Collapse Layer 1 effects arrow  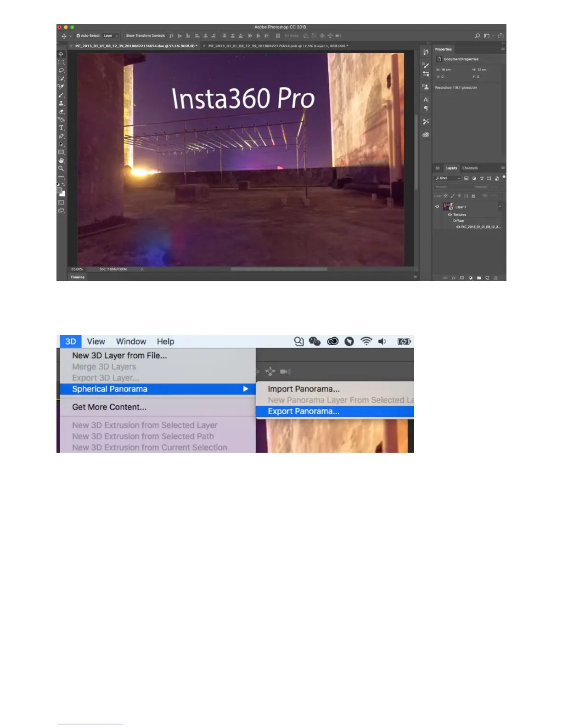tap(500, 207)
